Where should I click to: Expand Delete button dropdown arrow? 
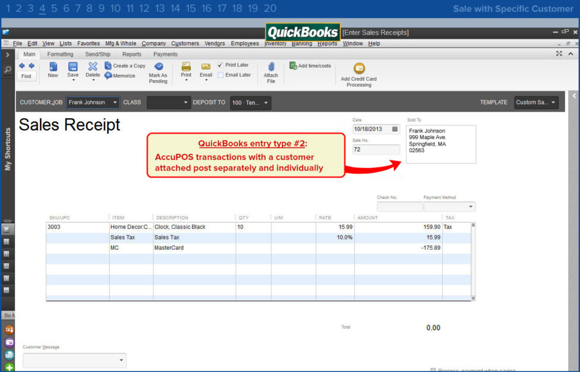(93, 80)
